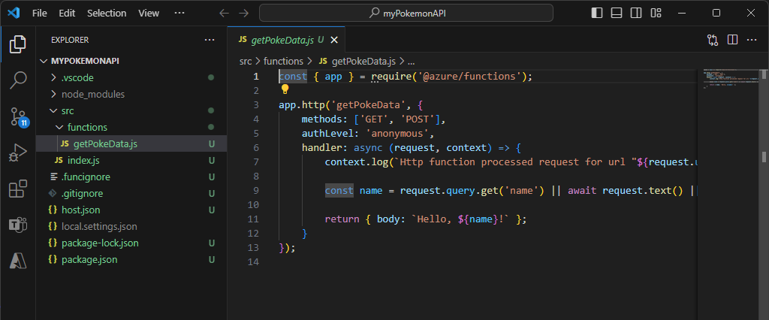Customize layout using the title bar icon
Viewport: 769px width, 320px height.
(x=656, y=14)
